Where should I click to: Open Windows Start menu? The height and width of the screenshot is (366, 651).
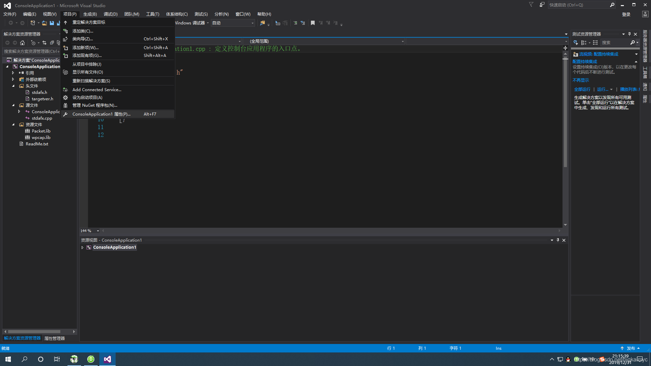coord(8,359)
